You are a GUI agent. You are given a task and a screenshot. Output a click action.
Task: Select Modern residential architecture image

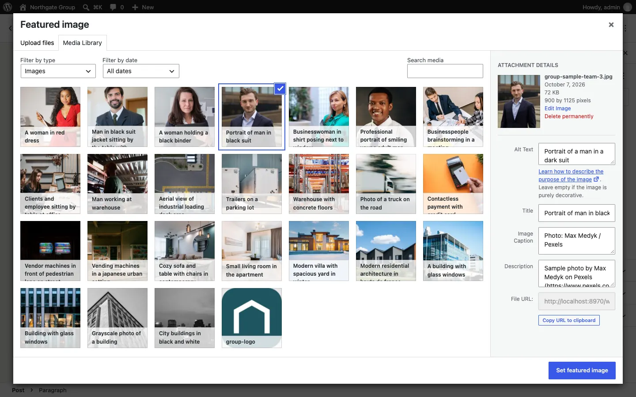pos(386,251)
